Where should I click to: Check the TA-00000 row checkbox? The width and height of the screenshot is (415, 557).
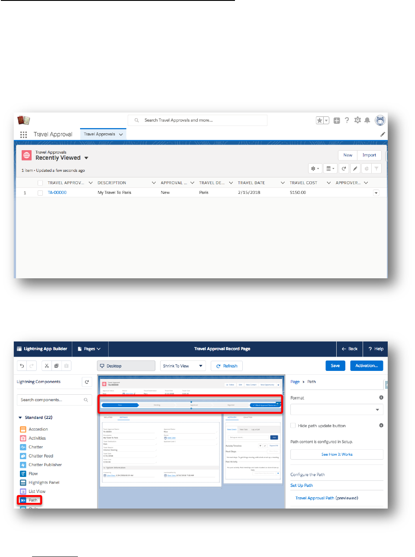[x=40, y=193]
